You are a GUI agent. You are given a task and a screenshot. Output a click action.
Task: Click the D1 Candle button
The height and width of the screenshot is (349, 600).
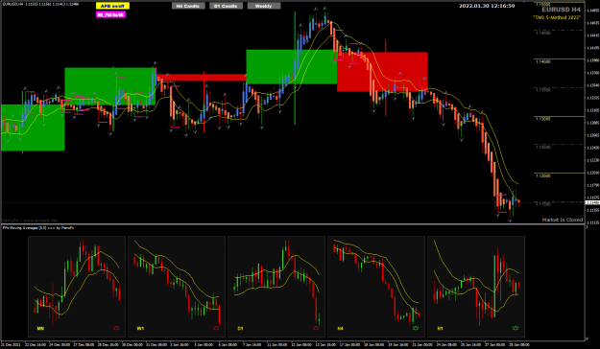[226, 6]
